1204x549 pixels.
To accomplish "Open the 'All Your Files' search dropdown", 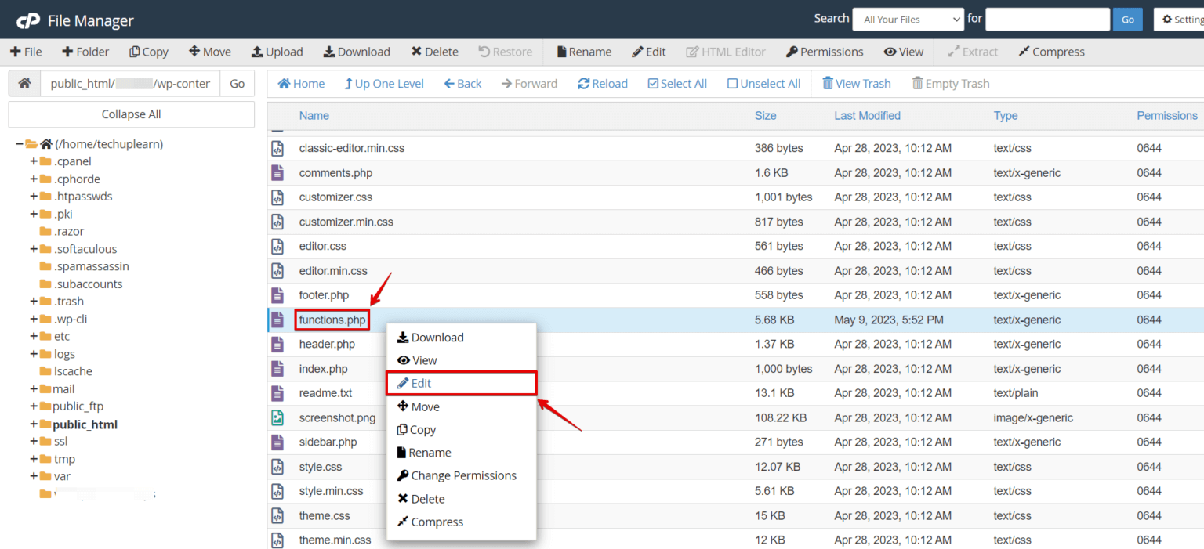I will pos(908,20).
